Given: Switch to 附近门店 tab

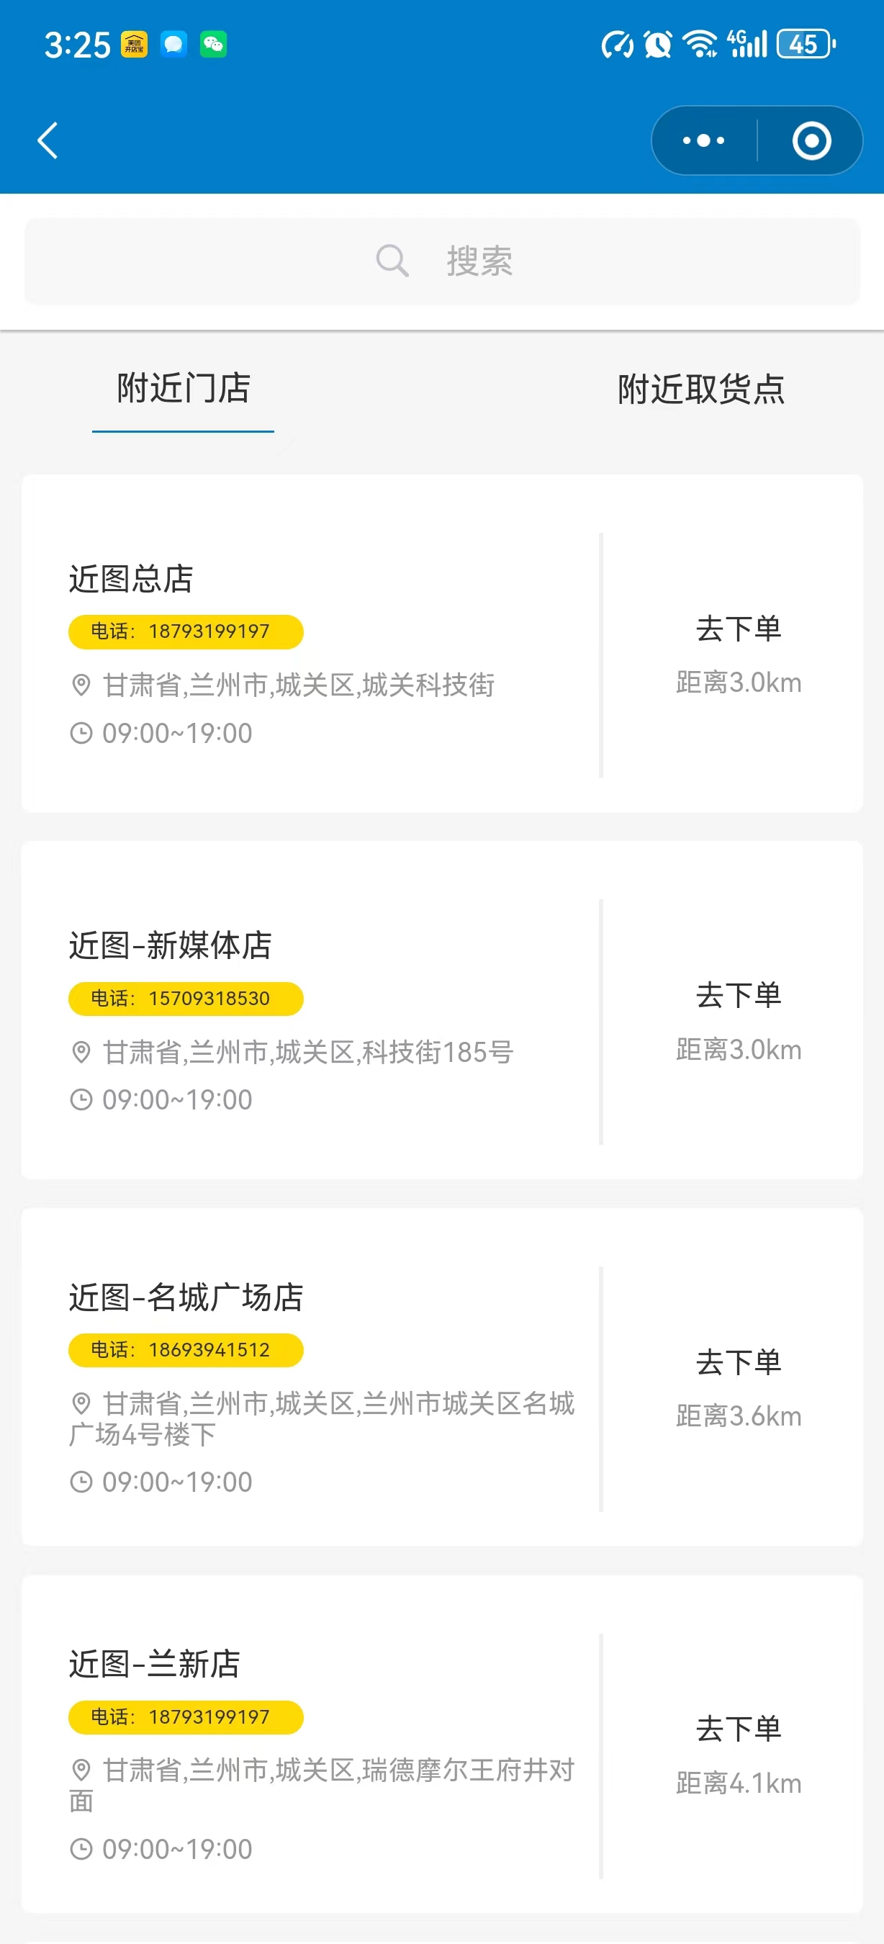Looking at the screenshot, I should coord(184,389).
